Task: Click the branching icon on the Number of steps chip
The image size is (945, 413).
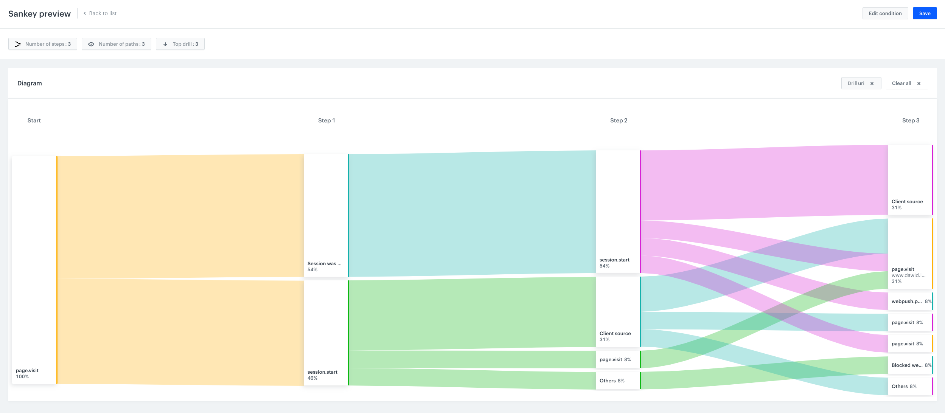Action: click(18, 44)
